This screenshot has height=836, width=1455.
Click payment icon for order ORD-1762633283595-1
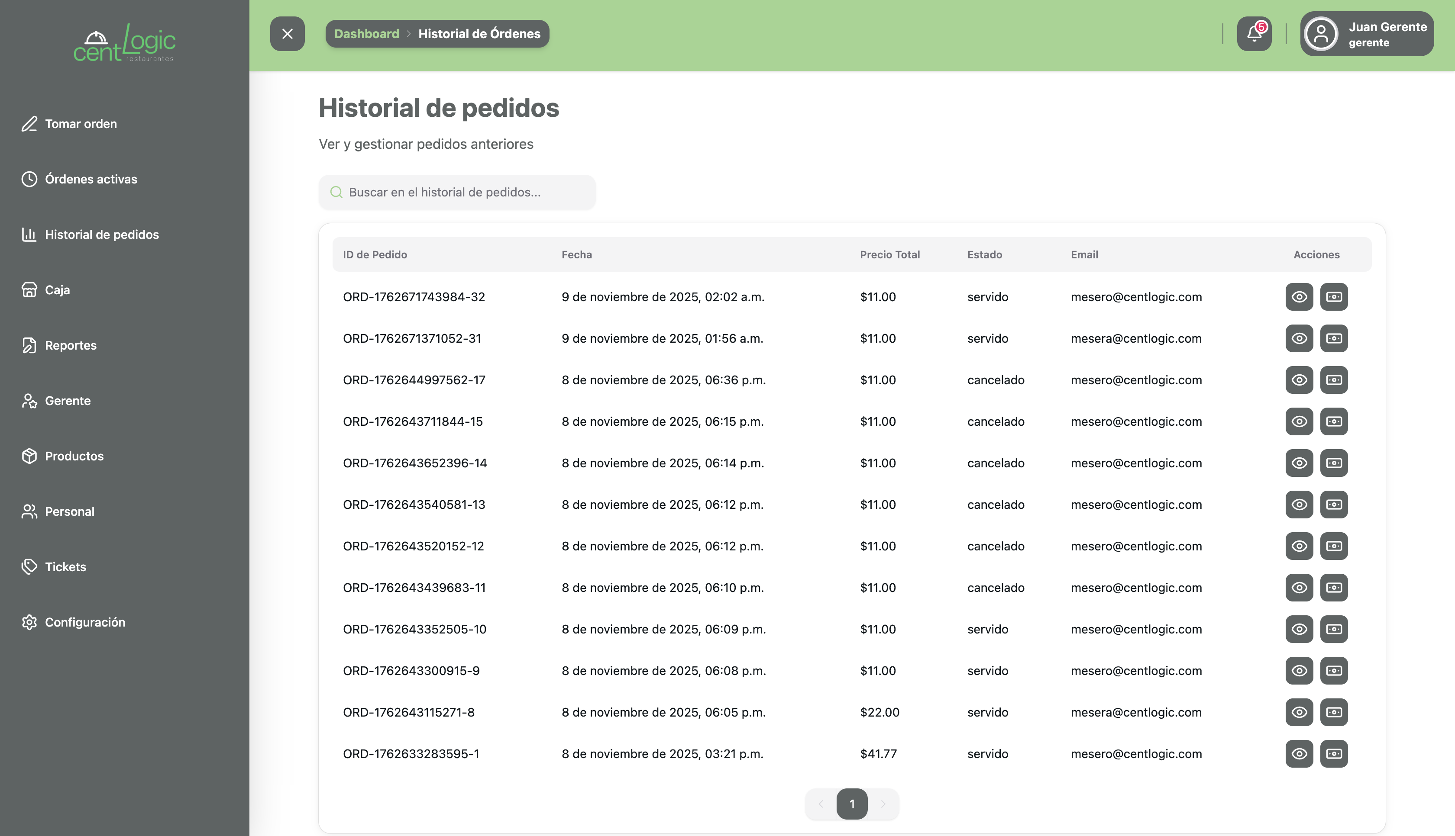point(1333,753)
